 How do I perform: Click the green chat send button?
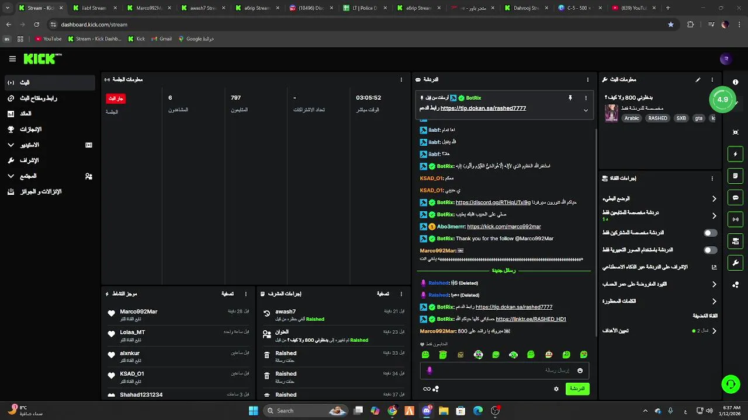pyautogui.click(x=577, y=389)
